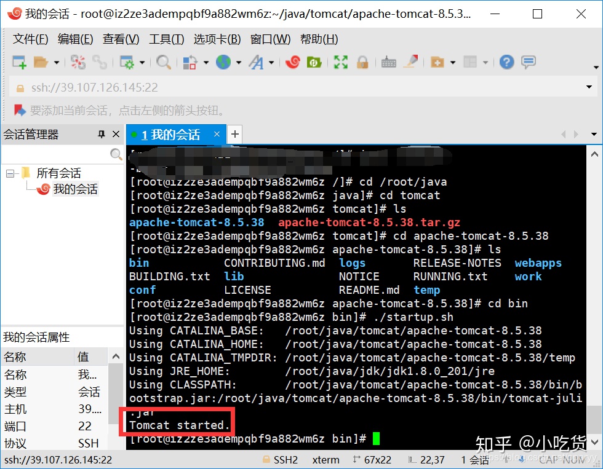
Task: Click the highlighter pen toolbar icon
Action: coord(410,62)
